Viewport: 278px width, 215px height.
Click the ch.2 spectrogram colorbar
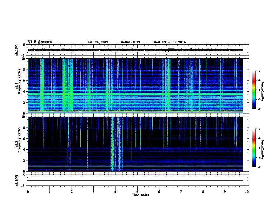[x=254, y=148]
